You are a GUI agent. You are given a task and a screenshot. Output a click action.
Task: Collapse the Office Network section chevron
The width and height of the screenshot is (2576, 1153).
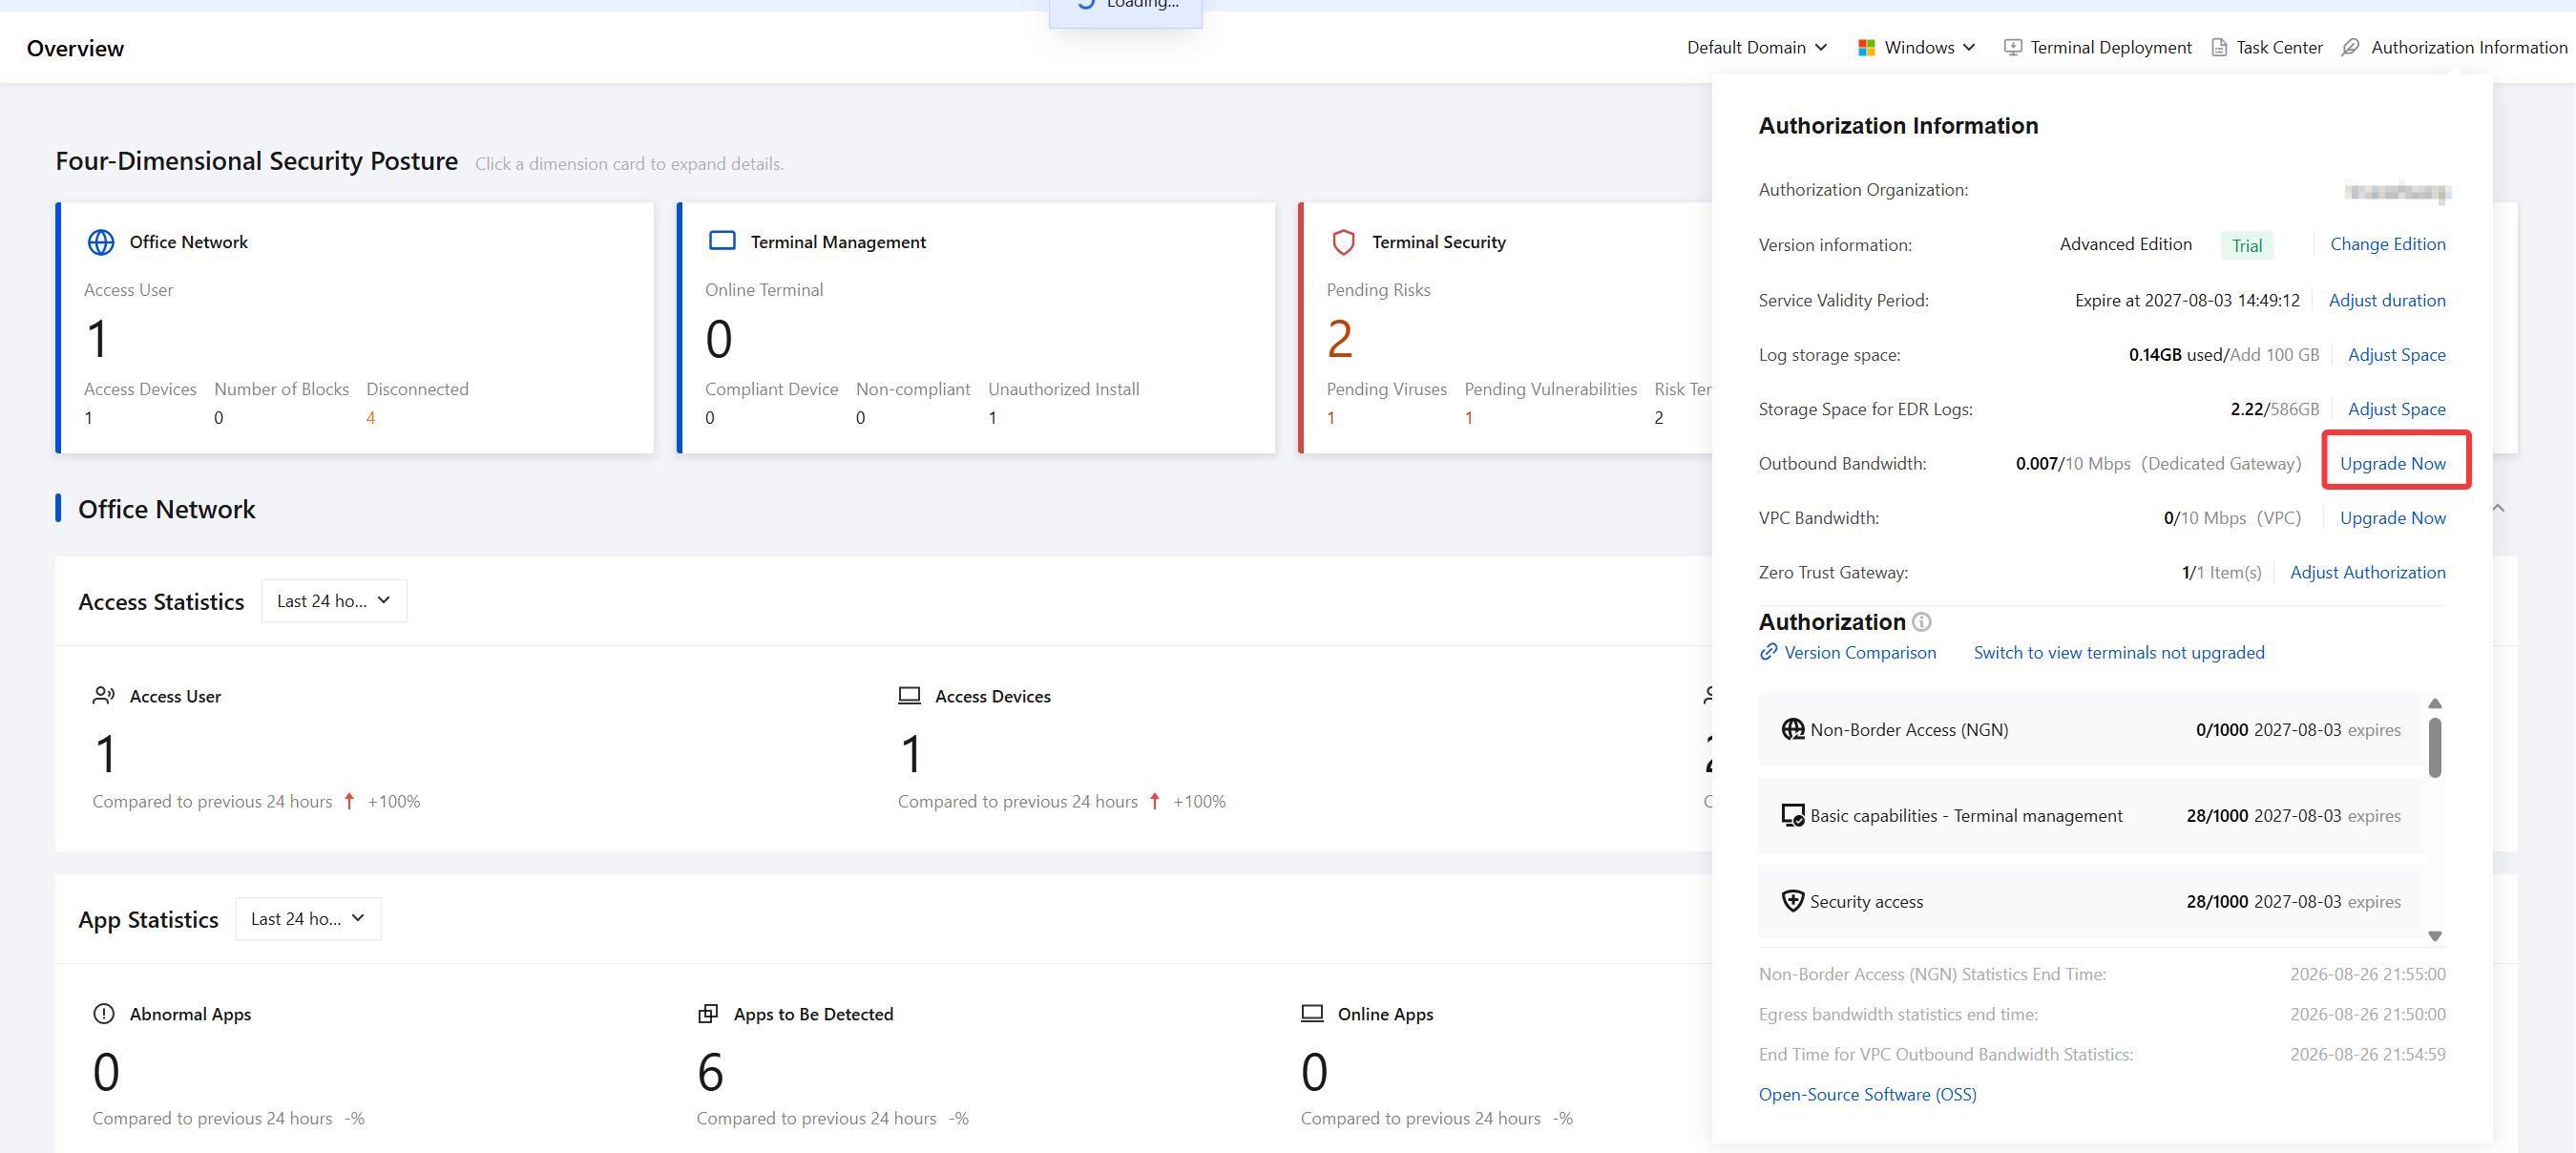[x=2498, y=508]
